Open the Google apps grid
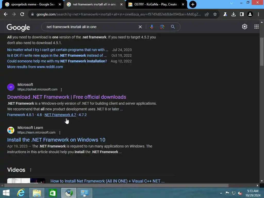 tap(256, 27)
